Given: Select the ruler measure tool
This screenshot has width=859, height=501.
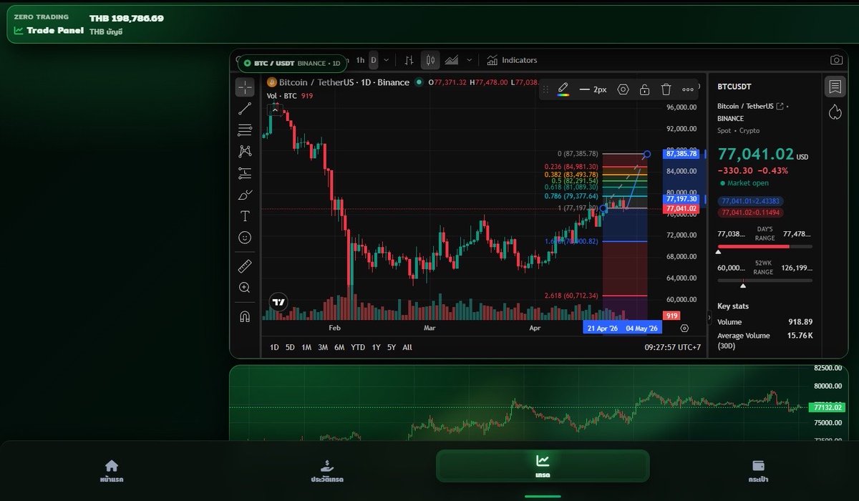Looking at the screenshot, I should (x=245, y=266).
